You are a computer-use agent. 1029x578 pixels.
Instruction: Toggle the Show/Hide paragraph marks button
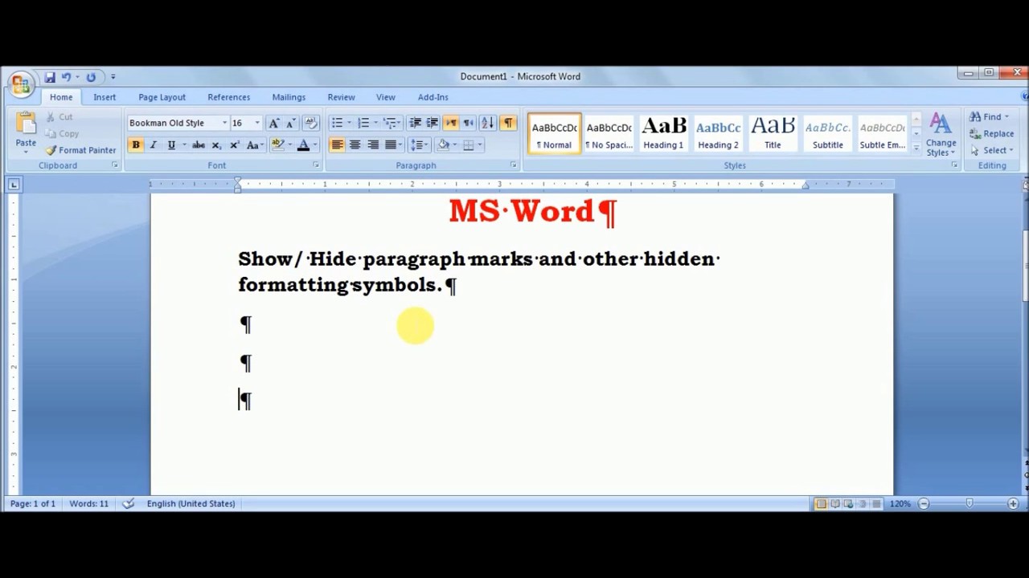tap(508, 123)
